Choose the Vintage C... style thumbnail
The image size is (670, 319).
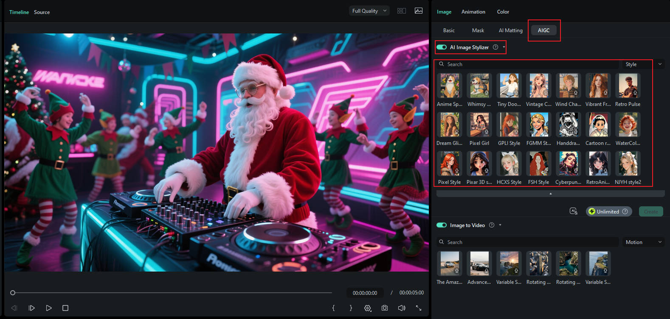pyautogui.click(x=539, y=86)
